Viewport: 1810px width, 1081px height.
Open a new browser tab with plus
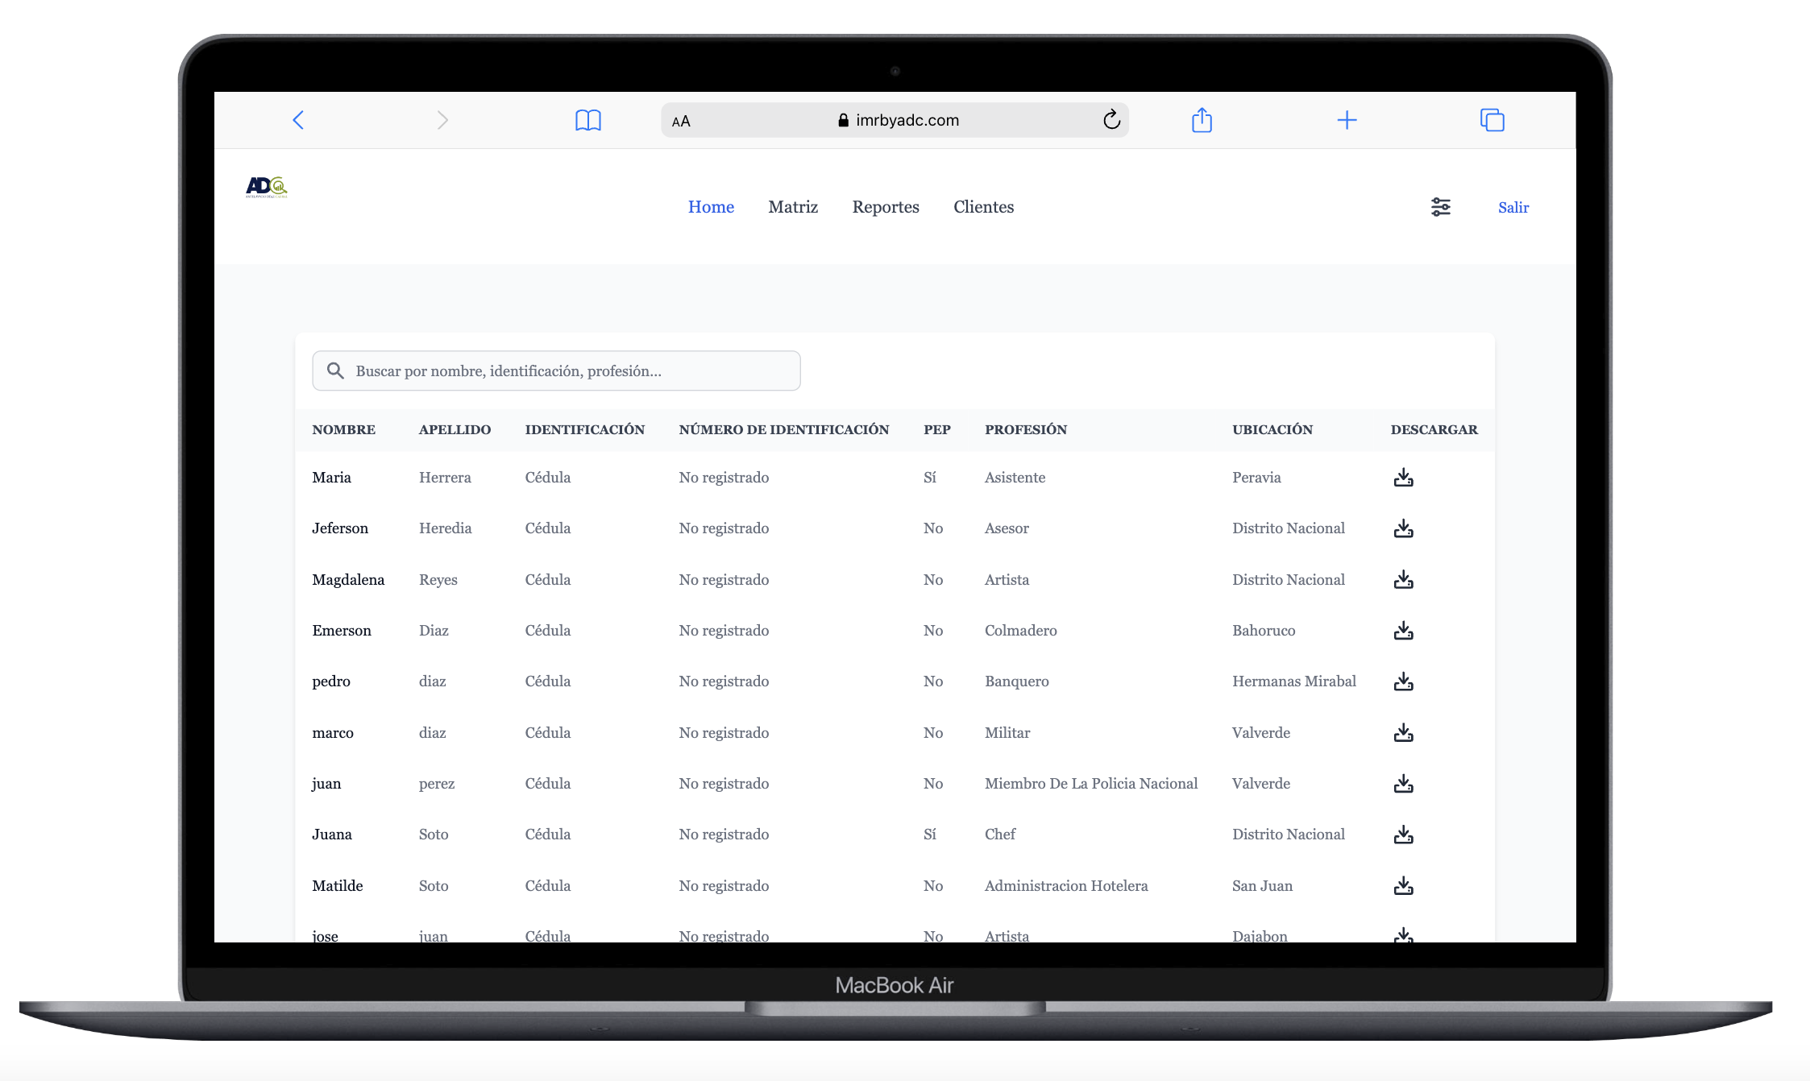click(1347, 121)
